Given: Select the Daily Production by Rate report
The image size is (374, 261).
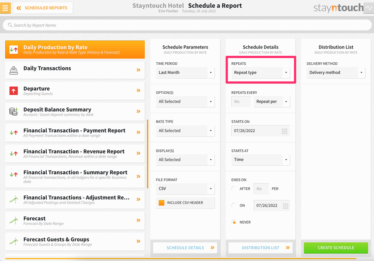Looking at the screenshot, I should 75,50.
